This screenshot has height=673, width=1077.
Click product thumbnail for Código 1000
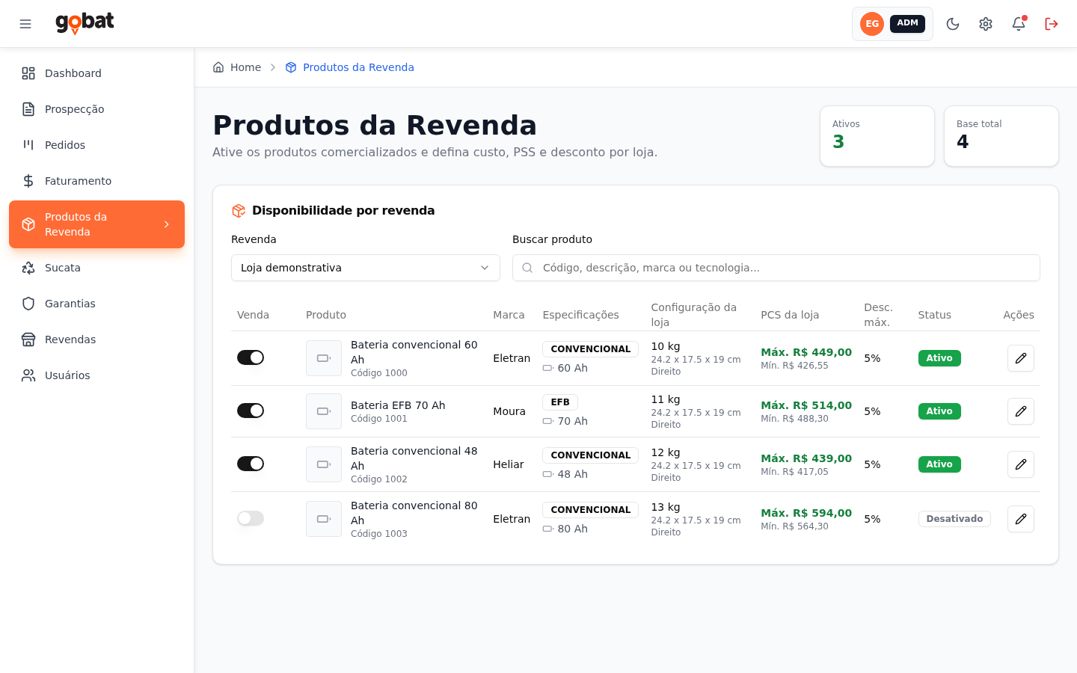pos(324,358)
